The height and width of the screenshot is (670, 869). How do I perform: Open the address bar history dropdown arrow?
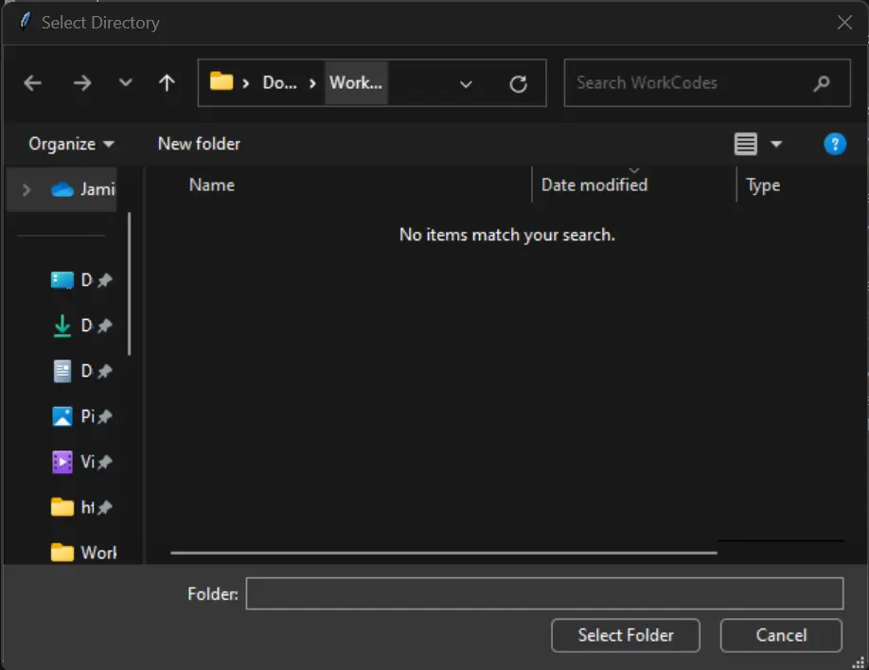coord(466,83)
